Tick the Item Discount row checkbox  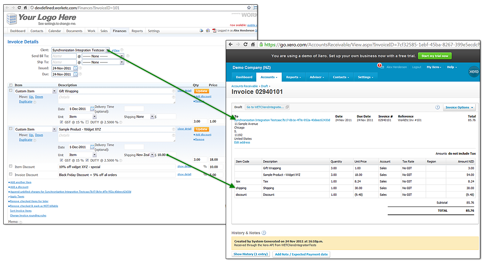pyautogui.click(x=10, y=166)
